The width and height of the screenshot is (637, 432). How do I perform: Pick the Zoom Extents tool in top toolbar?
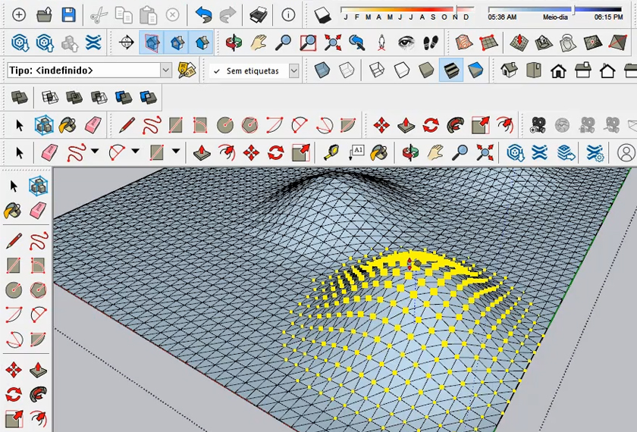click(332, 42)
